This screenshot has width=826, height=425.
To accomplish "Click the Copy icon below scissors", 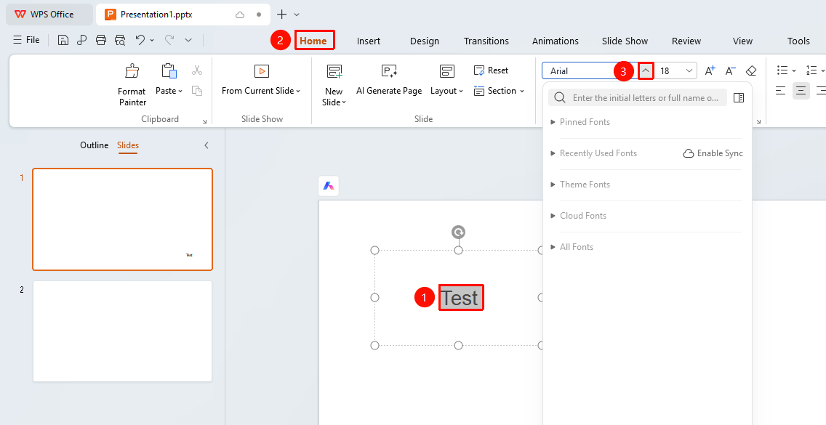I will pos(197,91).
